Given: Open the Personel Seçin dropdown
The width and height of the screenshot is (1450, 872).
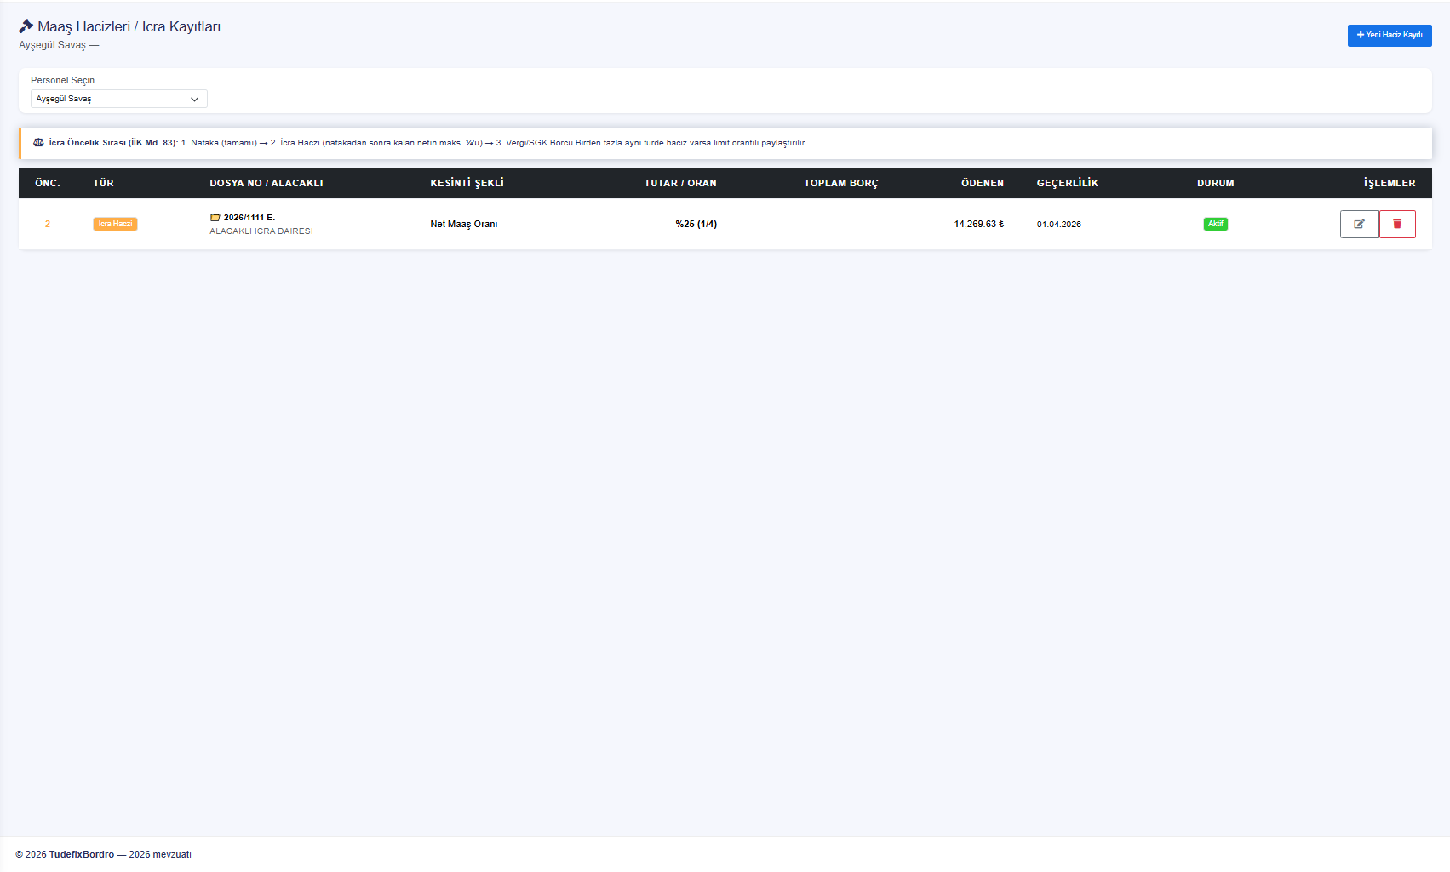Looking at the screenshot, I should tap(119, 99).
